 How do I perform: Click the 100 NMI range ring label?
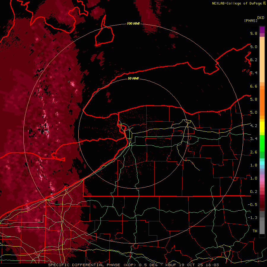133,23
